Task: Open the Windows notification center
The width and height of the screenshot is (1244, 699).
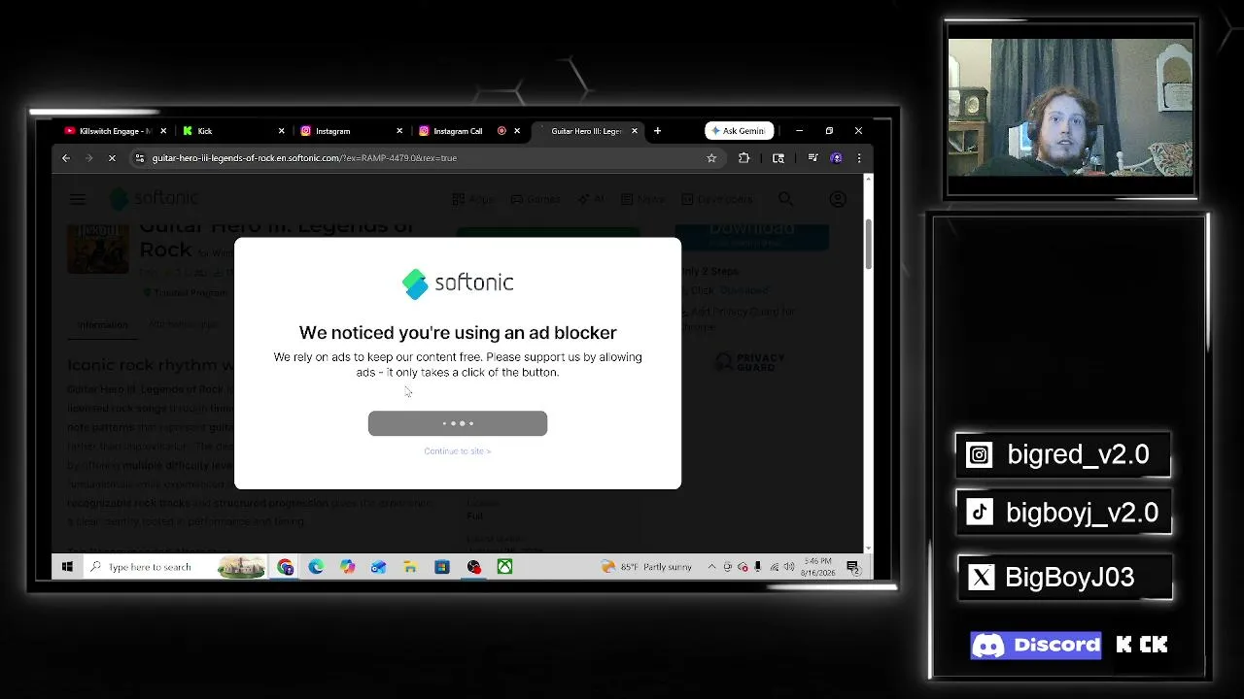Action: pyautogui.click(x=852, y=567)
